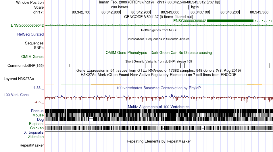Click the 80,343,100 ruler coordinate
This screenshot has height=152, width=273.
(x=200, y=12)
